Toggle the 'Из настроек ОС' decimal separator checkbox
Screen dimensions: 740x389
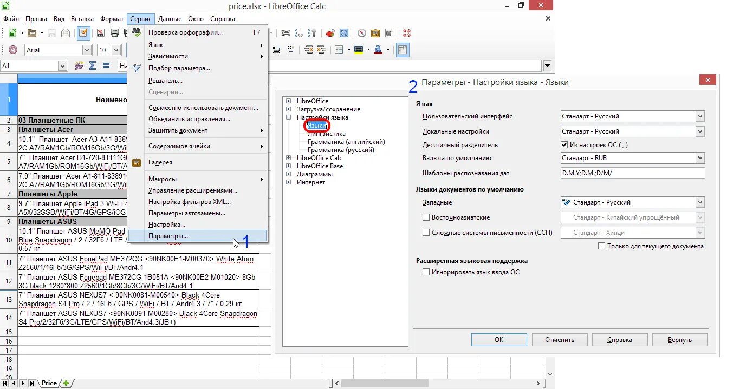pyautogui.click(x=564, y=145)
